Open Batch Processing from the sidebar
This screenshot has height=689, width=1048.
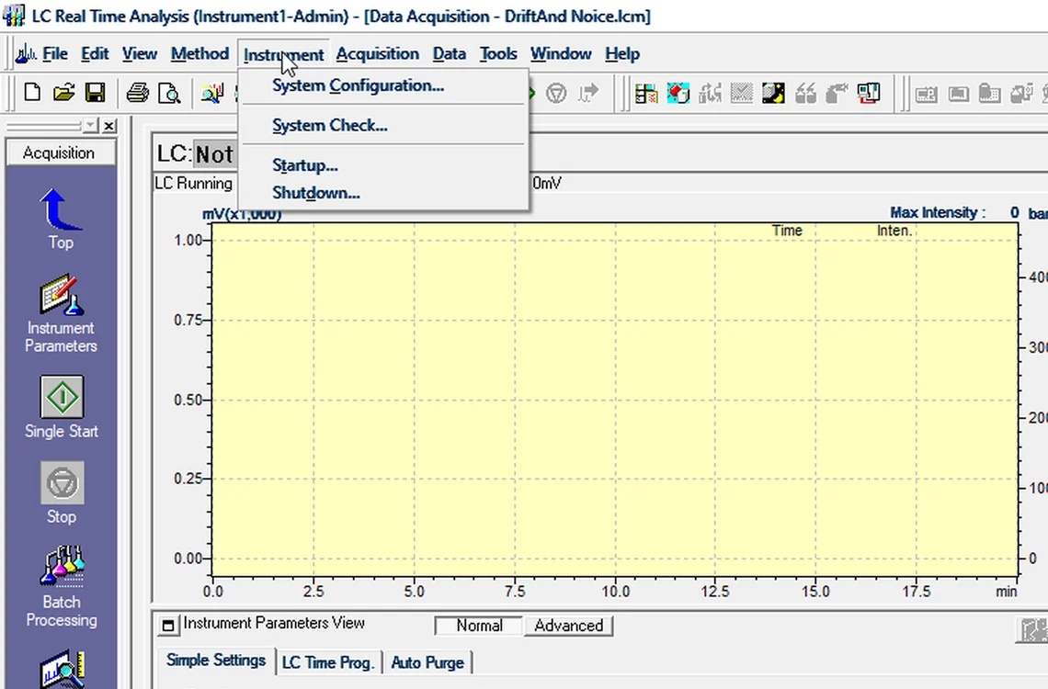click(62, 587)
